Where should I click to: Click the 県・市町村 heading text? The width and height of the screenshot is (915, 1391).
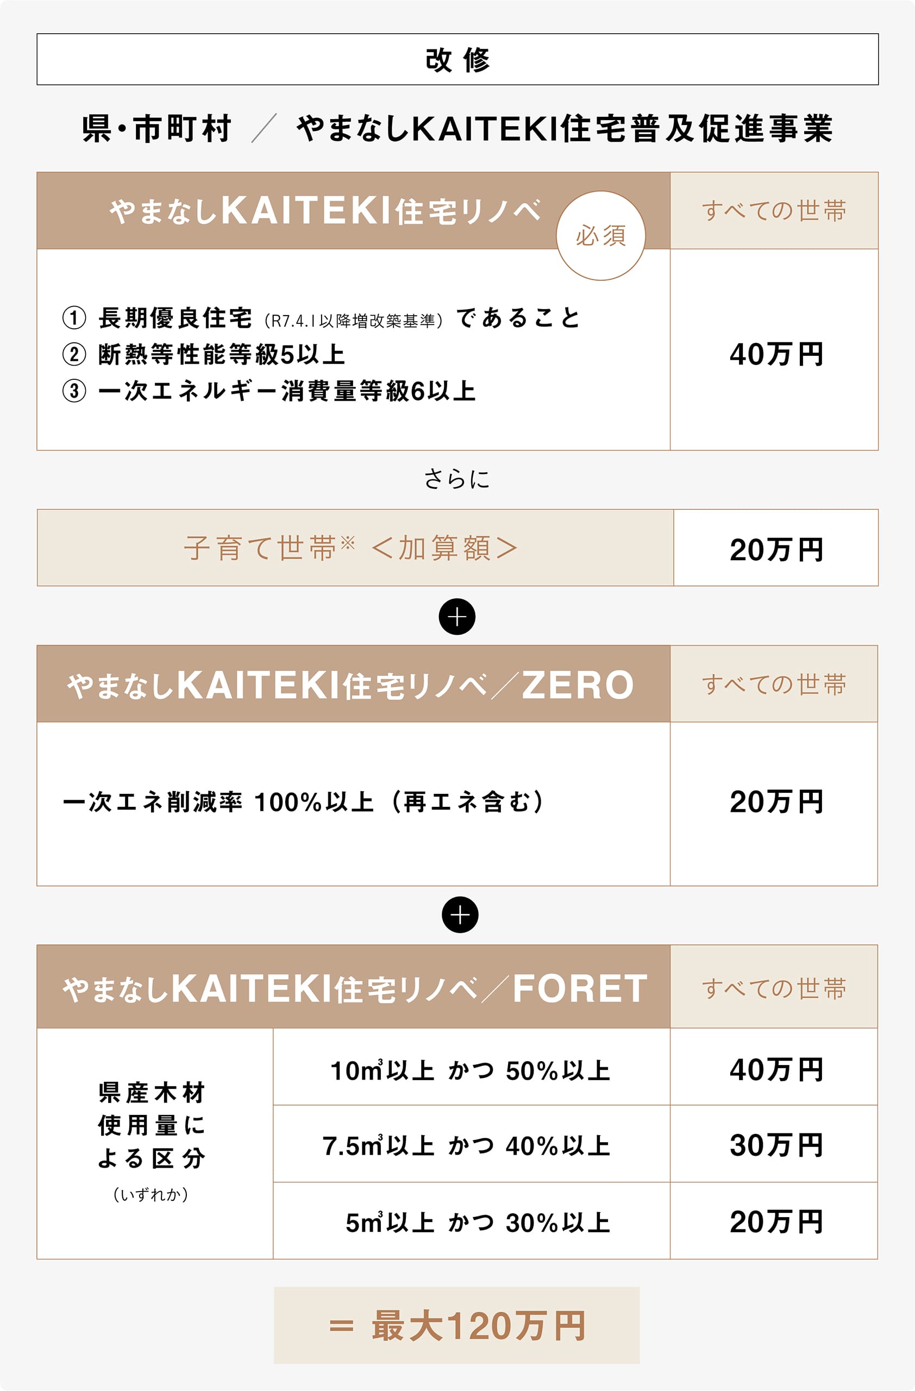click(x=156, y=129)
